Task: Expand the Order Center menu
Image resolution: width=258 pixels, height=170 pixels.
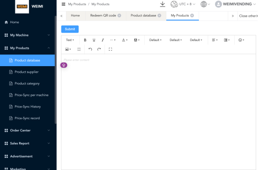Action: (27, 130)
